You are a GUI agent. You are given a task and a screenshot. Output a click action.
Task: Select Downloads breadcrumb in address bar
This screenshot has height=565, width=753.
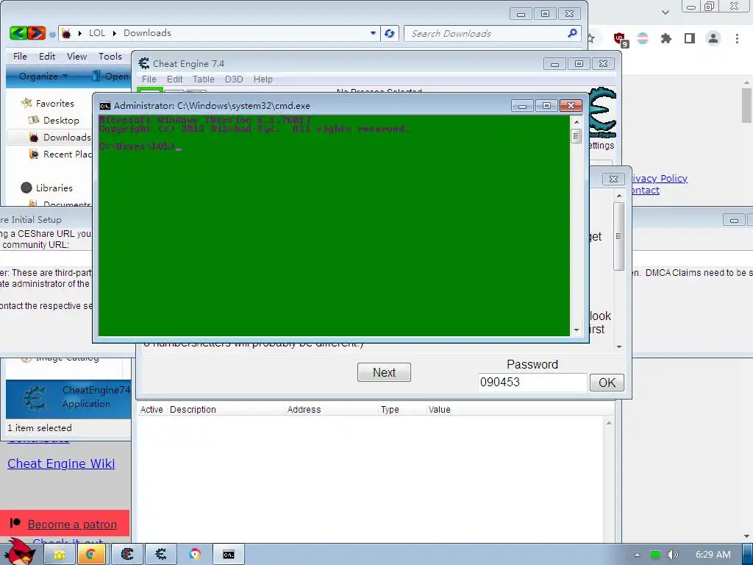147,32
